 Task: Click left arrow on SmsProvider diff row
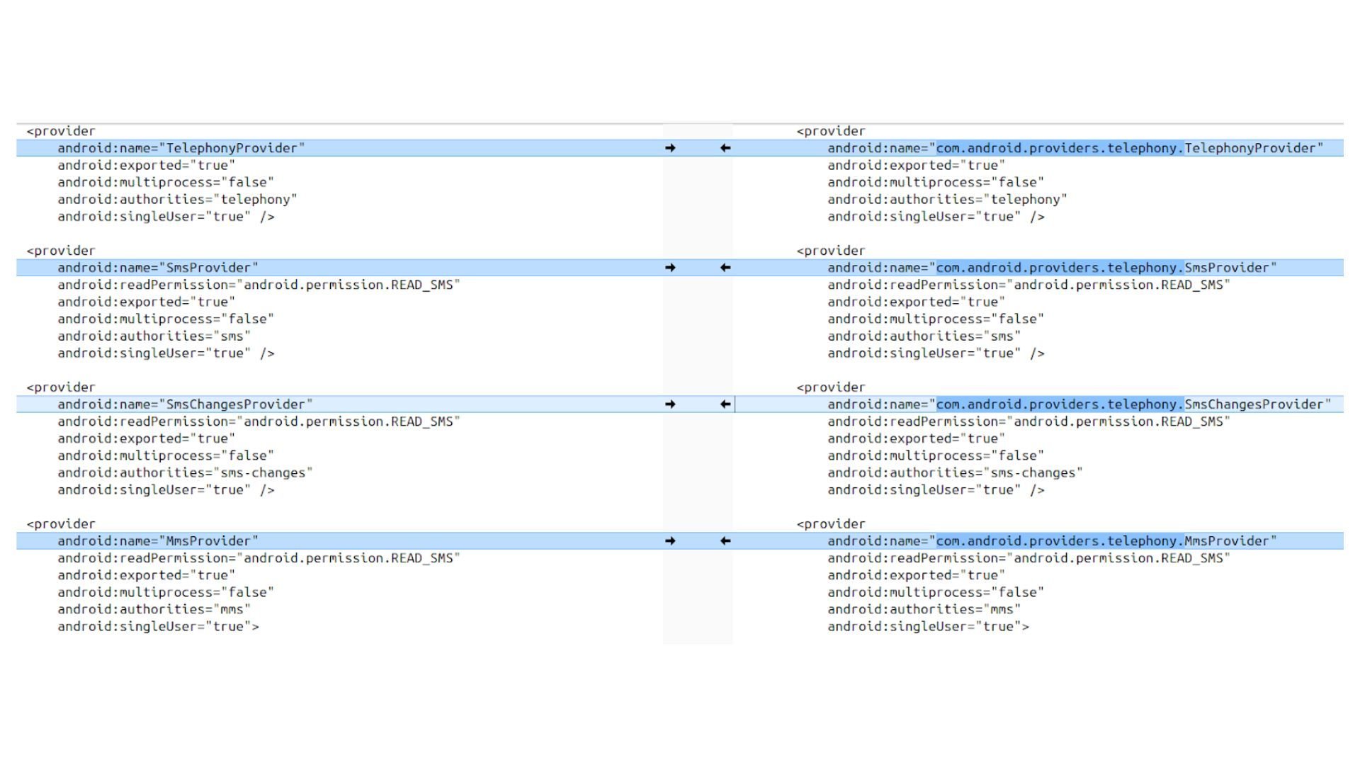(x=725, y=268)
